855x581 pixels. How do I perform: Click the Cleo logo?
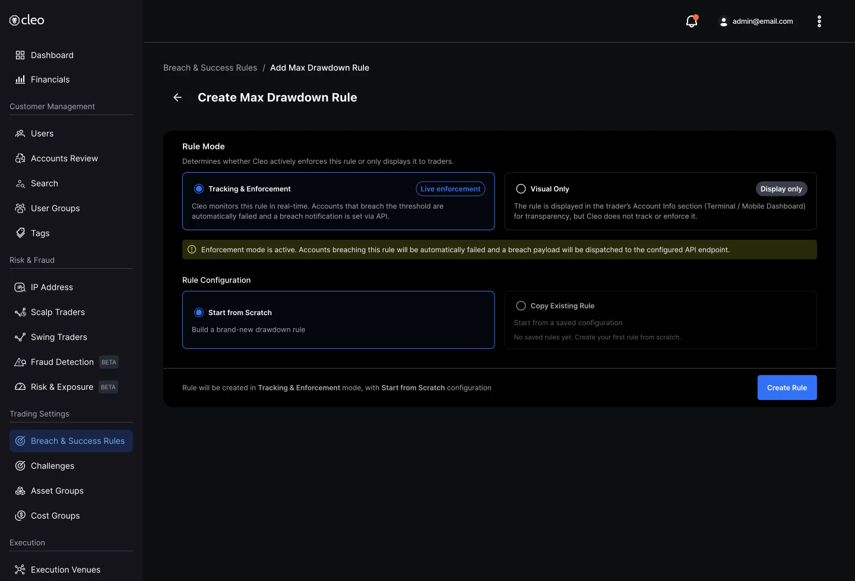27,20
